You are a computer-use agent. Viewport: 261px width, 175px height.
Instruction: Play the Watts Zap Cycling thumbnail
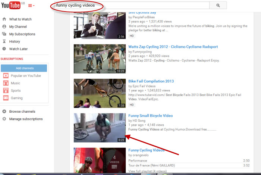pos(100,59)
